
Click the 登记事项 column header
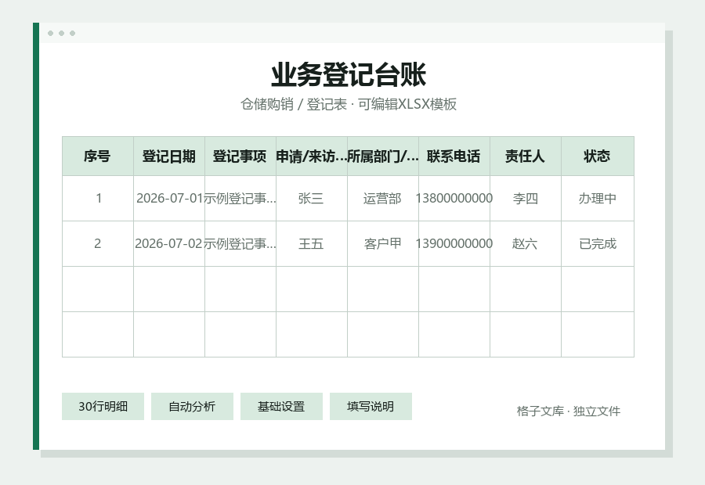click(x=240, y=156)
